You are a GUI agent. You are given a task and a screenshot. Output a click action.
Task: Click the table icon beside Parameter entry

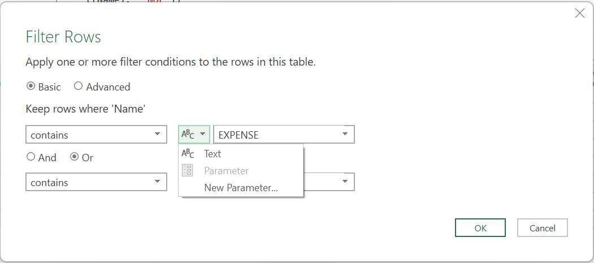pos(188,171)
